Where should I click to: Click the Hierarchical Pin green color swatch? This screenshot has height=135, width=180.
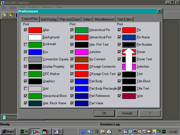click(x=82, y=30)
